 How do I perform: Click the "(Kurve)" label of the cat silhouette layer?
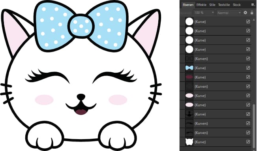(200, 142)
